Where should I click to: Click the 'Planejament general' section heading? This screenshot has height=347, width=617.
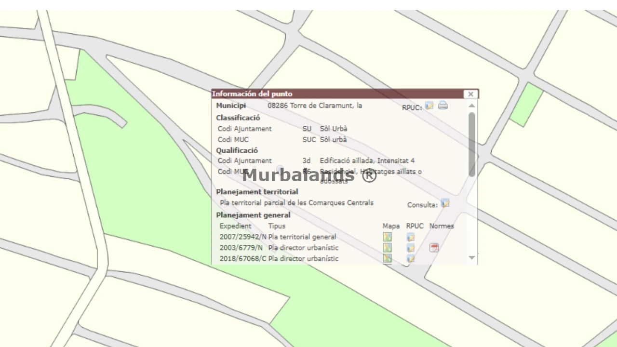click(253, 215)
